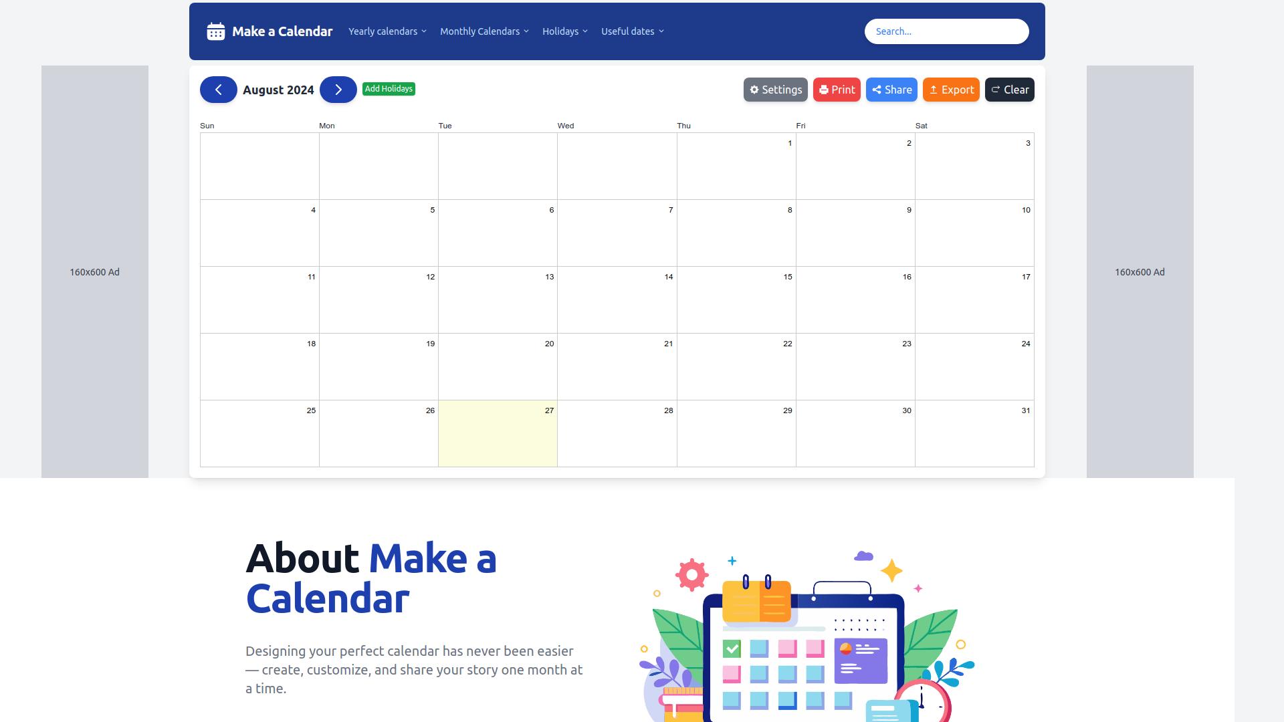Click the Settings button to configure calendar
This screenshot has width=1284, height=722.
[x=775, y=89]
